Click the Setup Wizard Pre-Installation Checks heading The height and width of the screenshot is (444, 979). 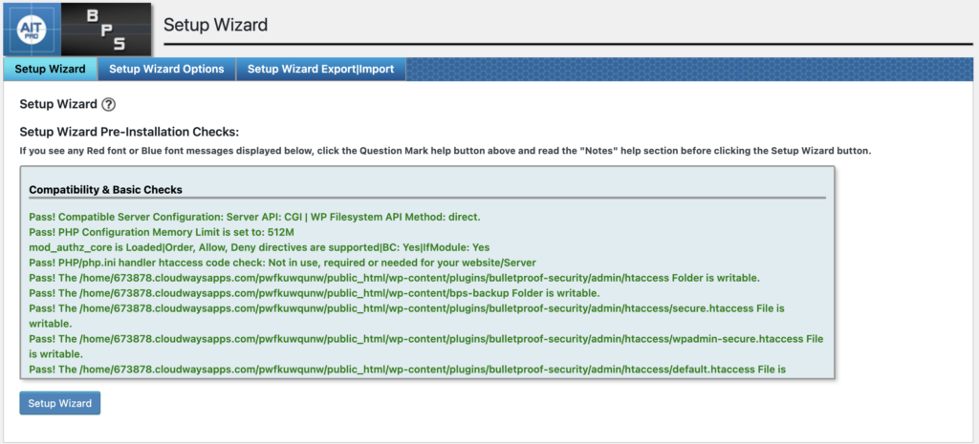point(130,132)
